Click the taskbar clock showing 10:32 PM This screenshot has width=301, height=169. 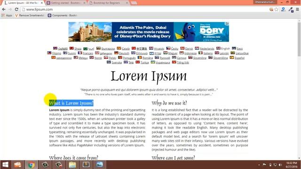click(x=292, y=165)
